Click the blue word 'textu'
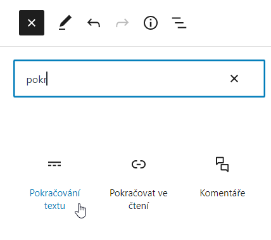Screen dimensions: 271x240 coord(54,206)
